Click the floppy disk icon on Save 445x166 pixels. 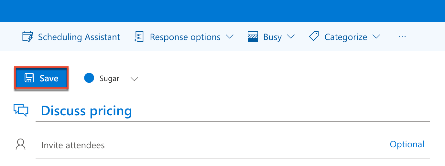[29, 78]
